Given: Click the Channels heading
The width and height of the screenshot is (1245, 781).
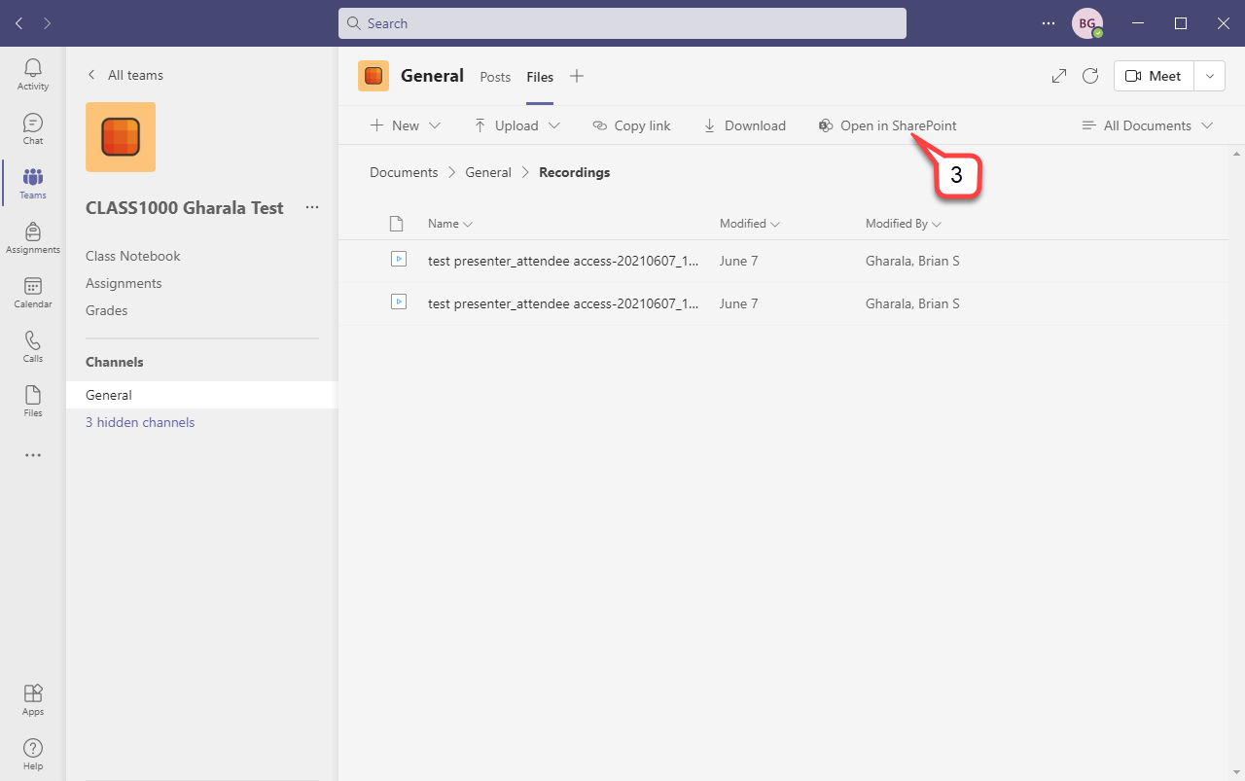Looking at the screenshot, I should tap(115, 362).
